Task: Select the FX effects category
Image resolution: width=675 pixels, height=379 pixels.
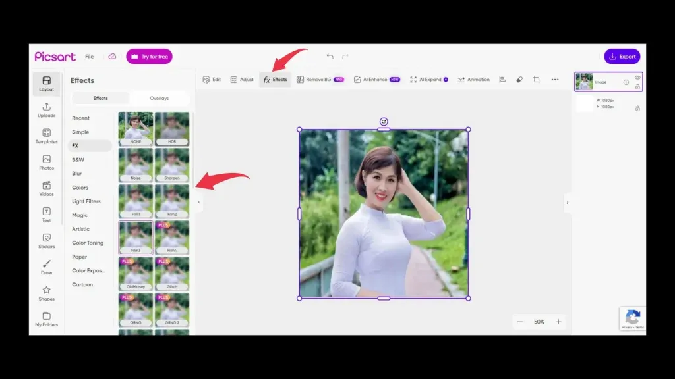Action: coord(90,145)
